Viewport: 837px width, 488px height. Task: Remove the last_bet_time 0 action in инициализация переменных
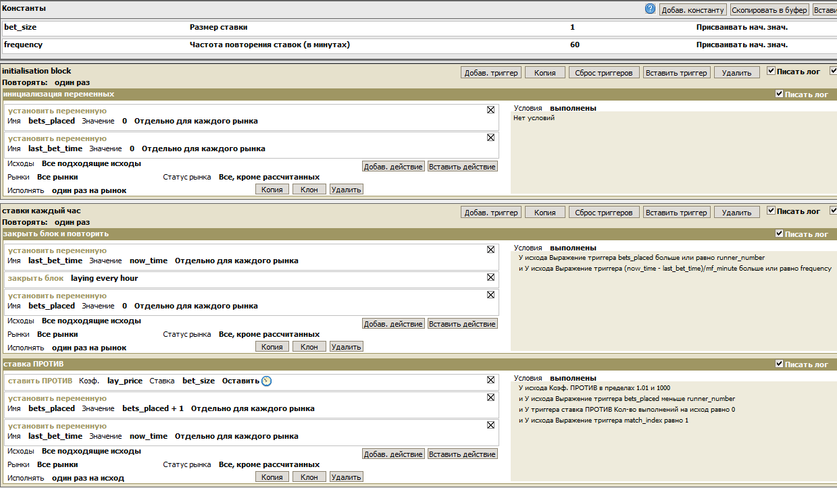click(490, 137)
